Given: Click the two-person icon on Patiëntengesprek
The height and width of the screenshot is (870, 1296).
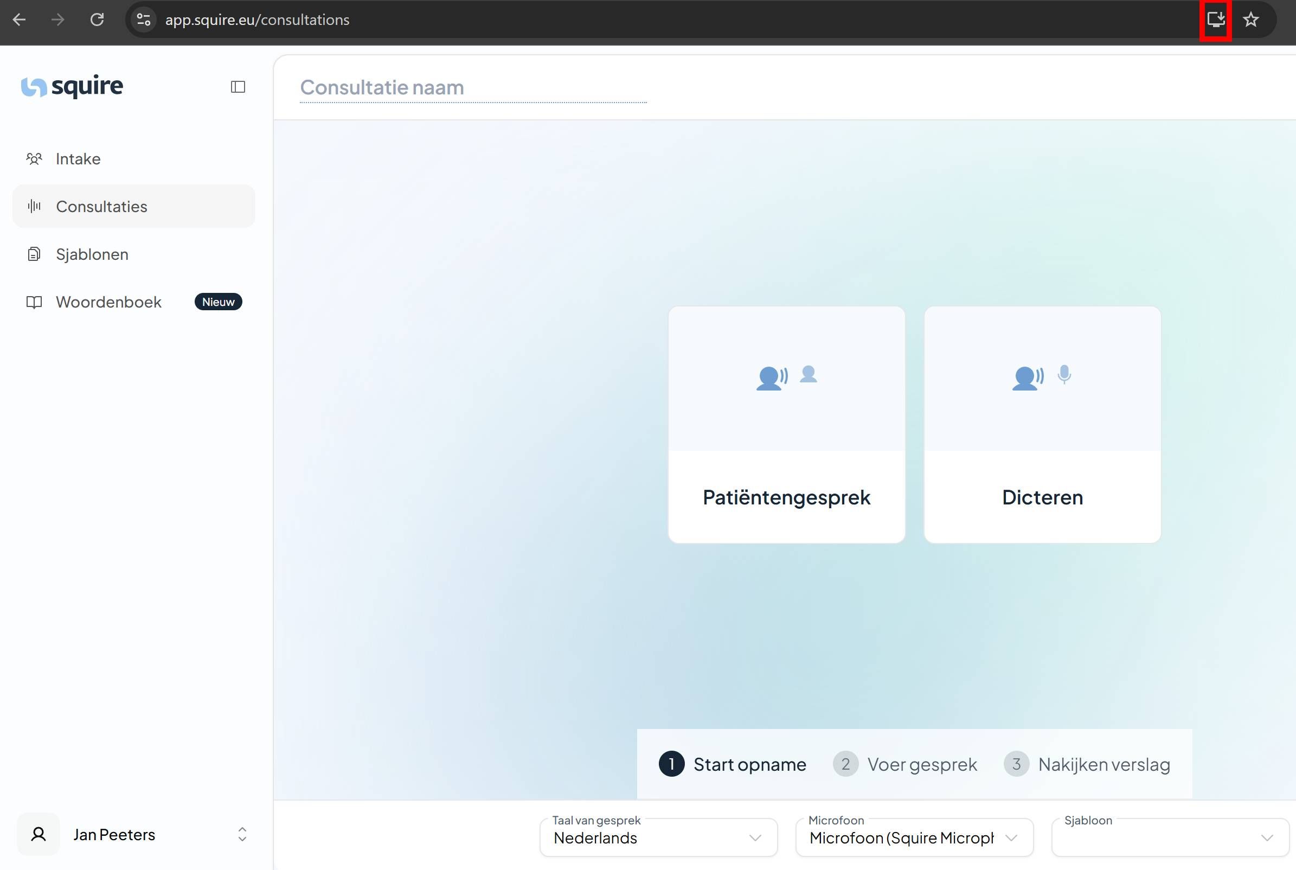Looking at the screenshot, I should [x=786, y=378].
